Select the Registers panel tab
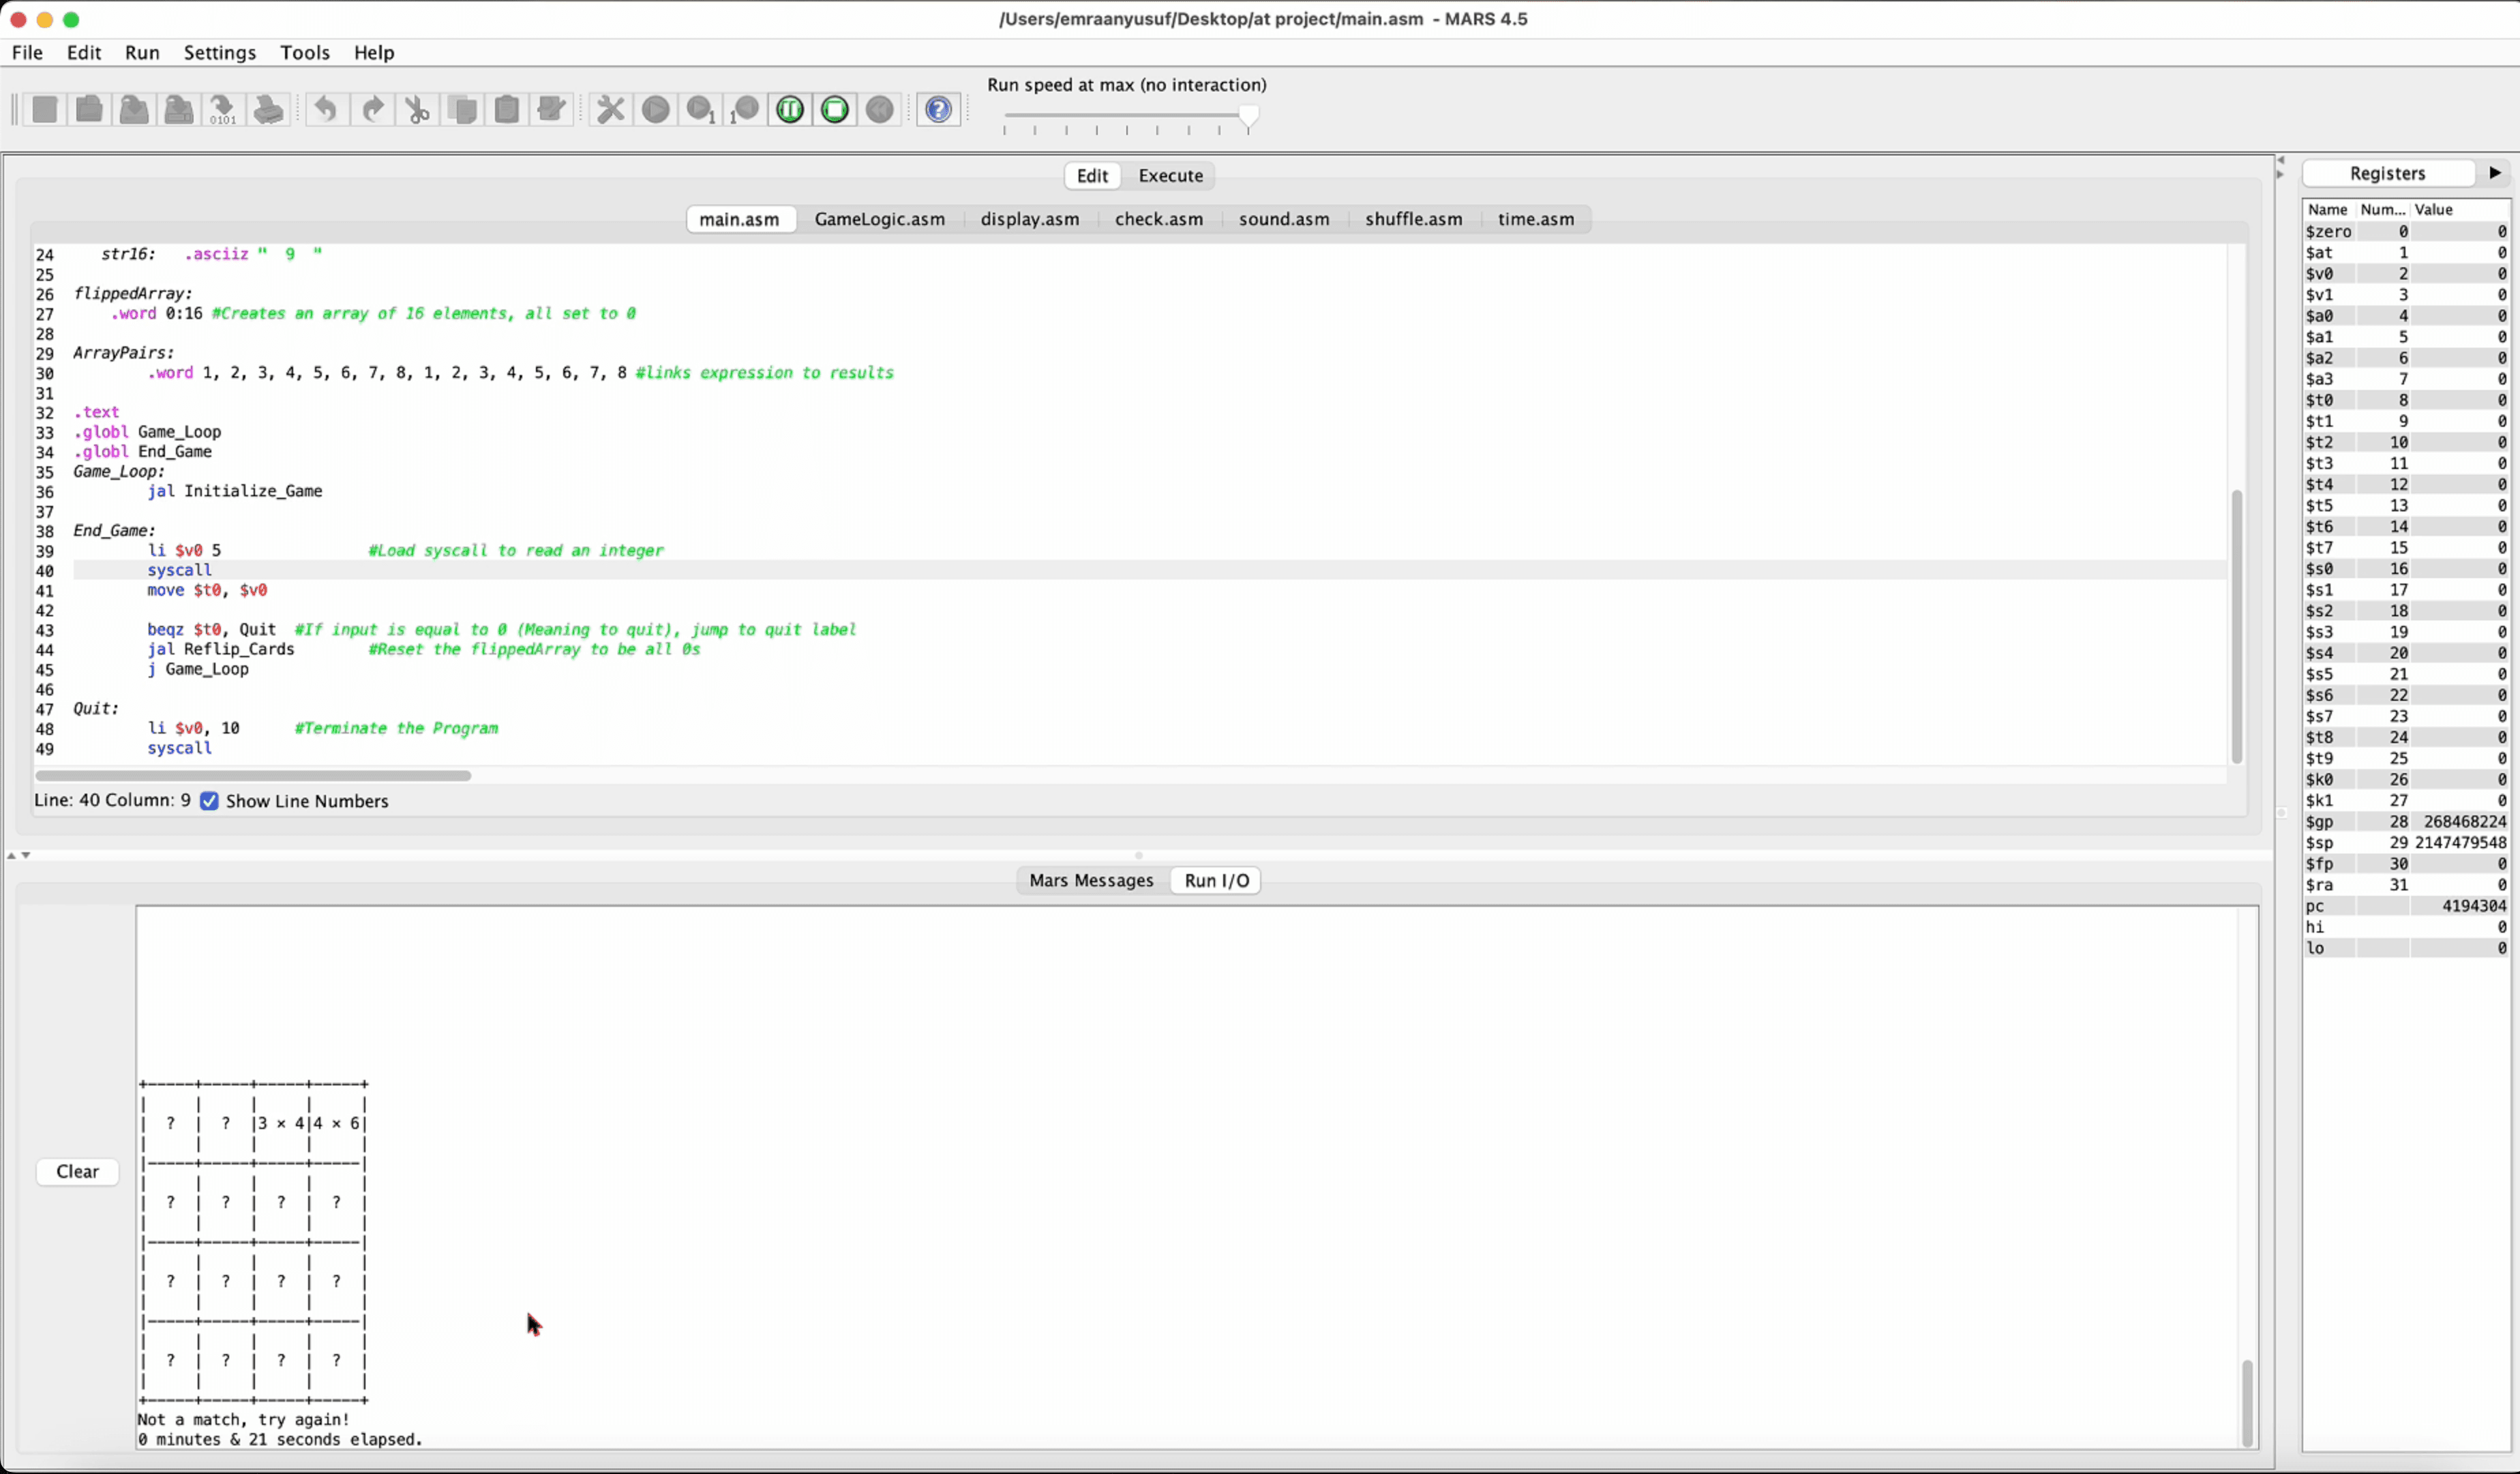 click(x=2387, y=173)
